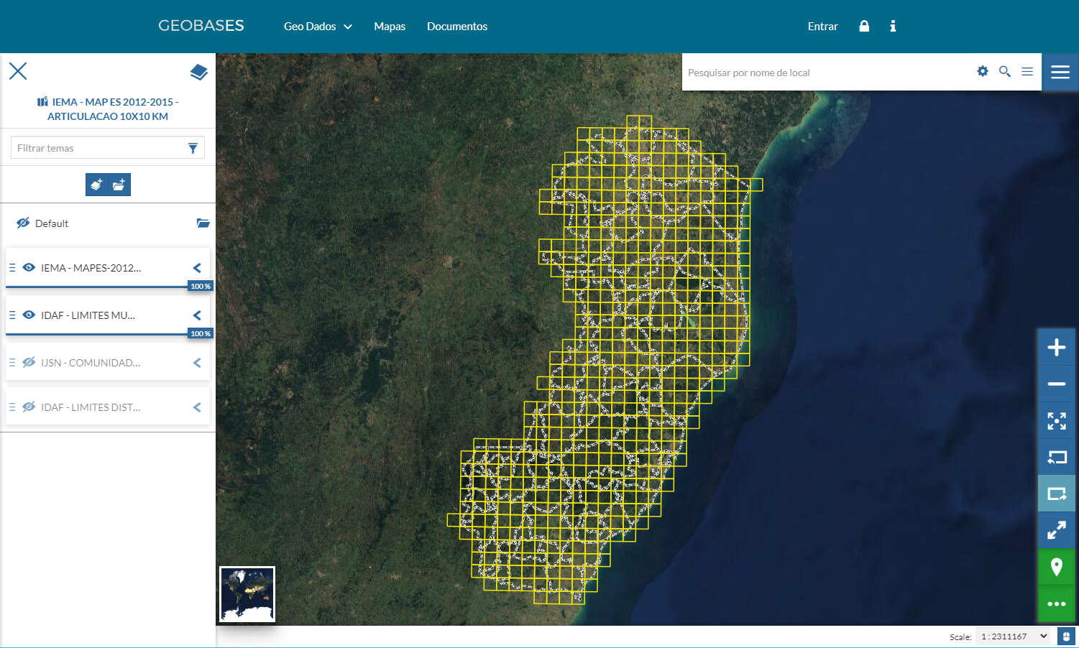Click the add layer icon button
The height and width of the screenshot is (648, 1079).
click(x=96, y=185)
